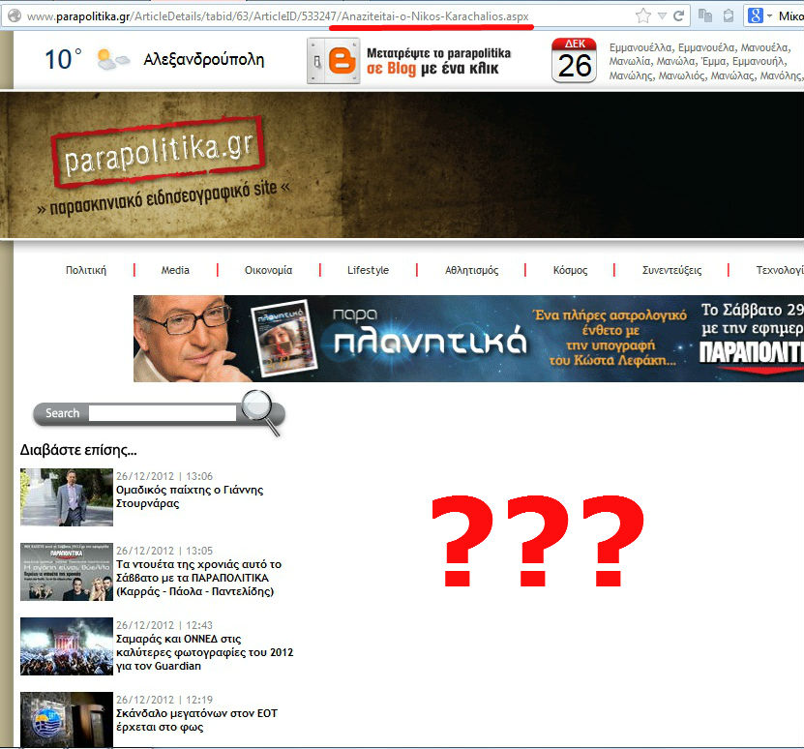804x749 pixels.
Task: Open 'Σαμαράς και ΟΝΝΕΔ' Guardian article link
Action: point(204,652)
